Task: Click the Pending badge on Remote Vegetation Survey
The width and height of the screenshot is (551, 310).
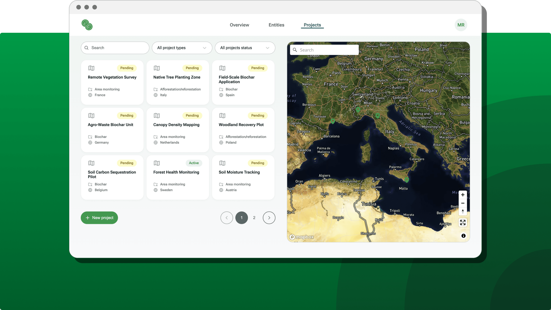Action: (127, 68)
